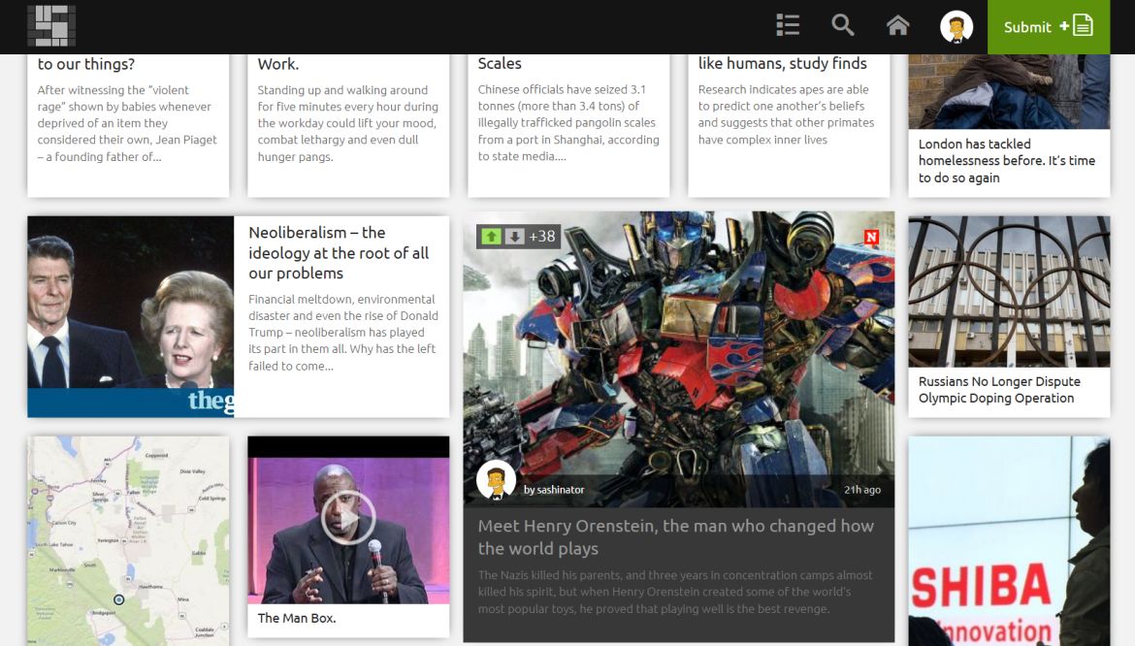The width and height of the screenshot is (1135, 646).
Task: Open search with magnifier icon
Action: 843,26
